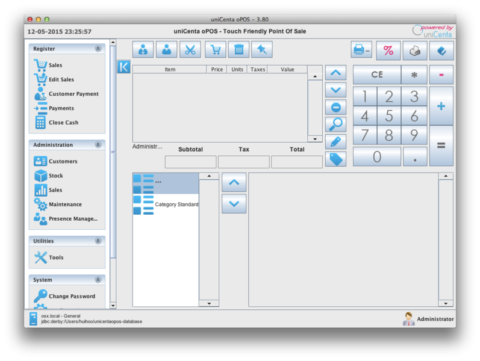Open Stock under Administration

click(x=48, y=176)
